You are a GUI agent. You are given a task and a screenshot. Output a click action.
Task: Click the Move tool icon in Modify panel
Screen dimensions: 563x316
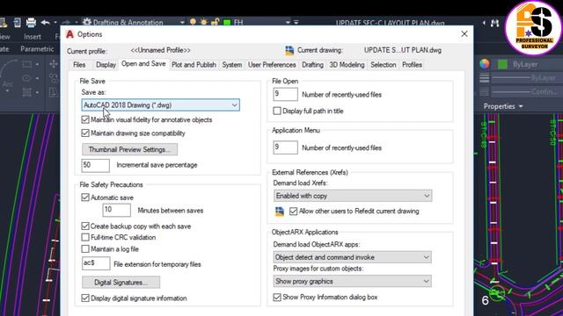(54, 64)
